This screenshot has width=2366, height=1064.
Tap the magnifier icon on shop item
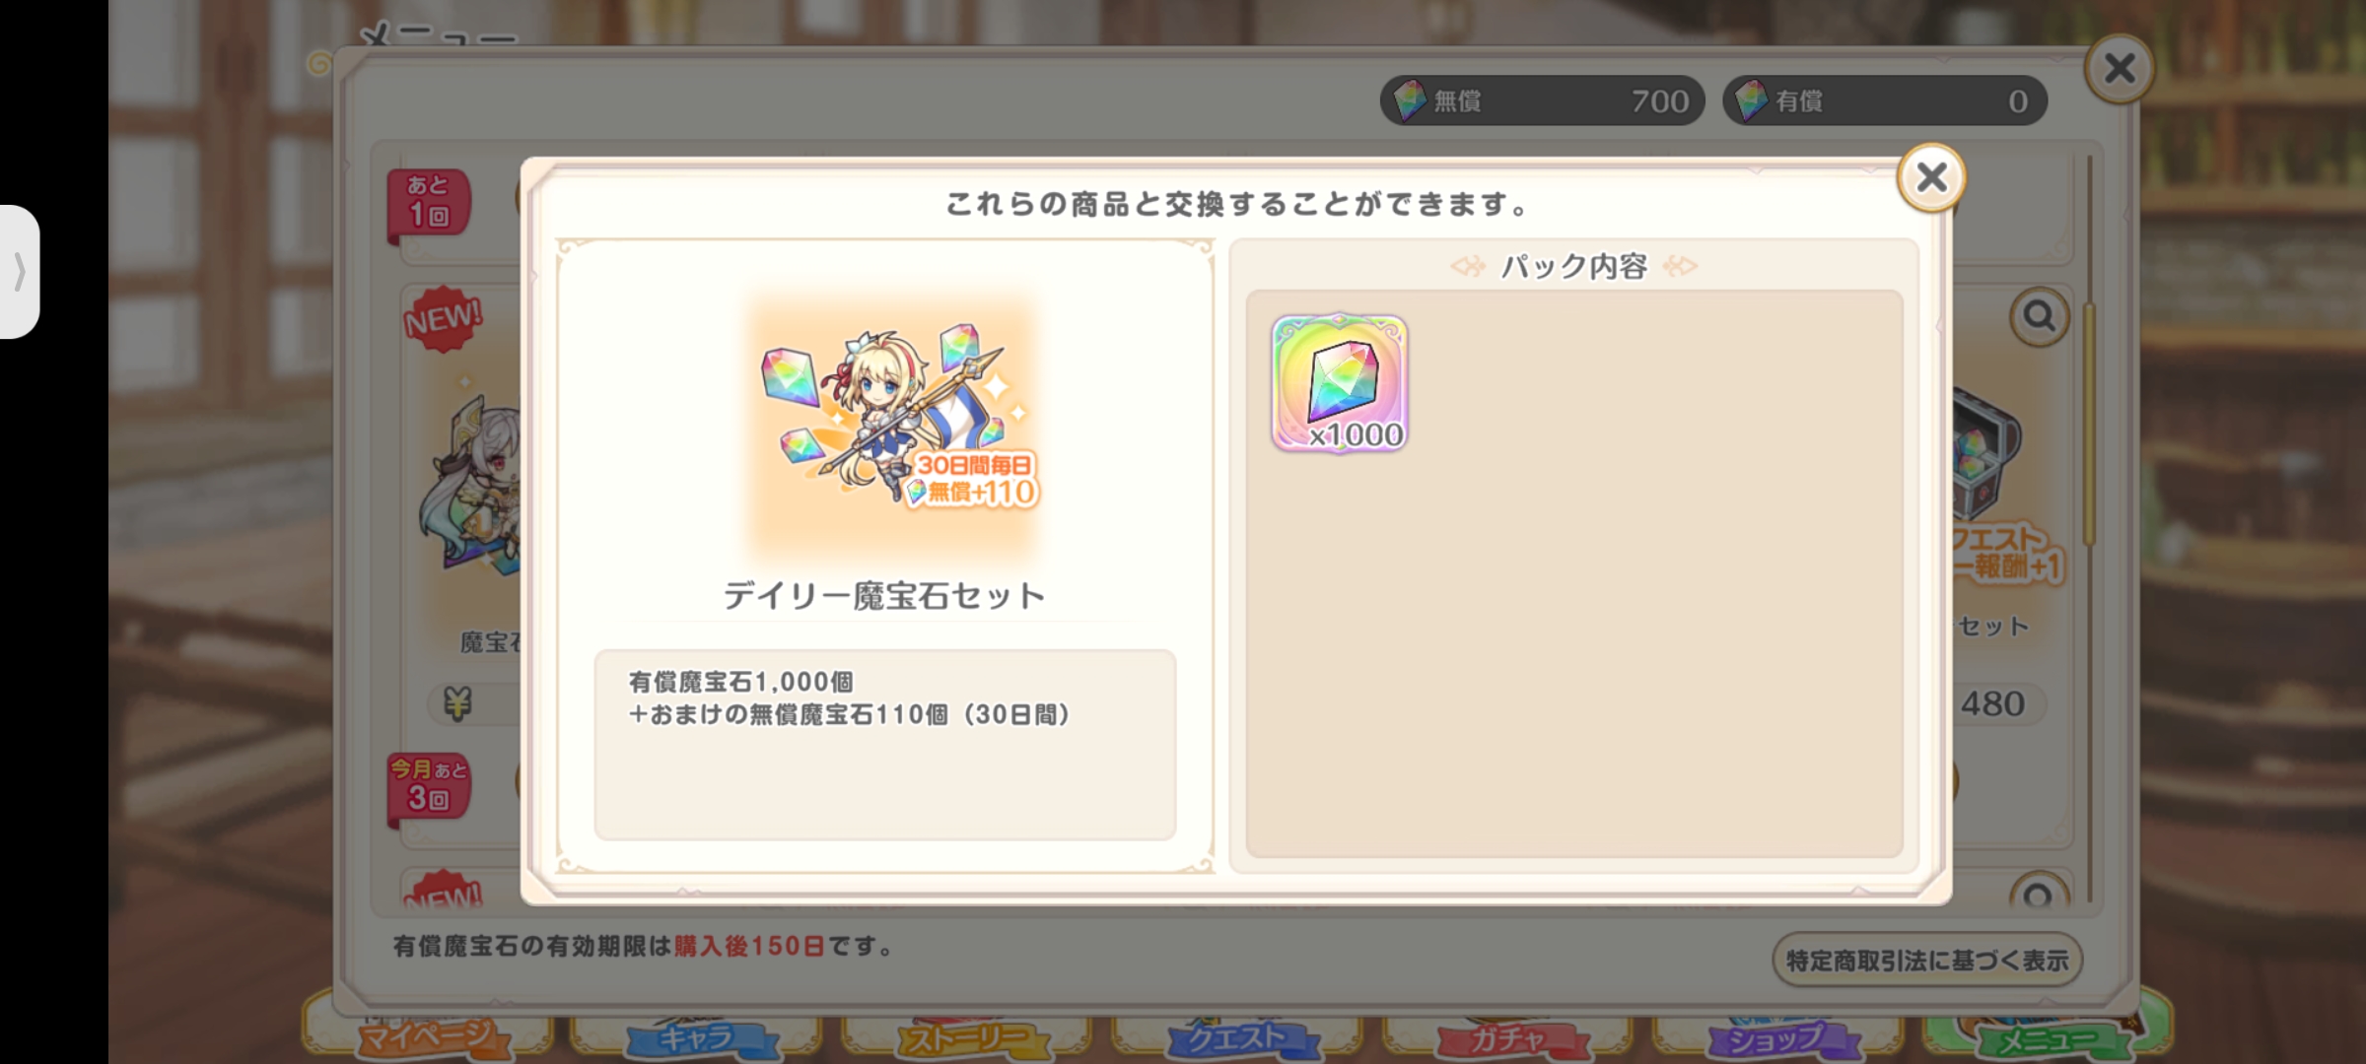pos(2039,317)
